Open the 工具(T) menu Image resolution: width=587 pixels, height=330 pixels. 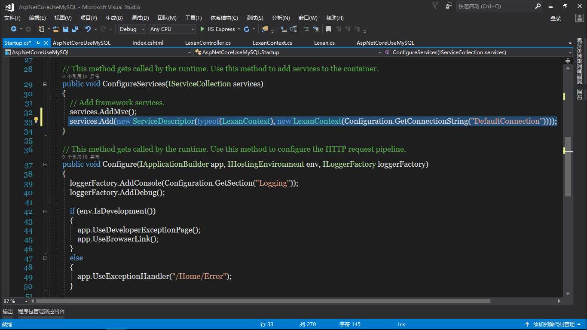tap(193, 18)
